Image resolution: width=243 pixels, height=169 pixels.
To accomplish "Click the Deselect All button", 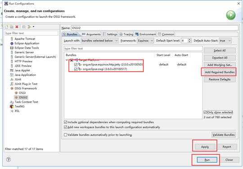I will 220,58.
